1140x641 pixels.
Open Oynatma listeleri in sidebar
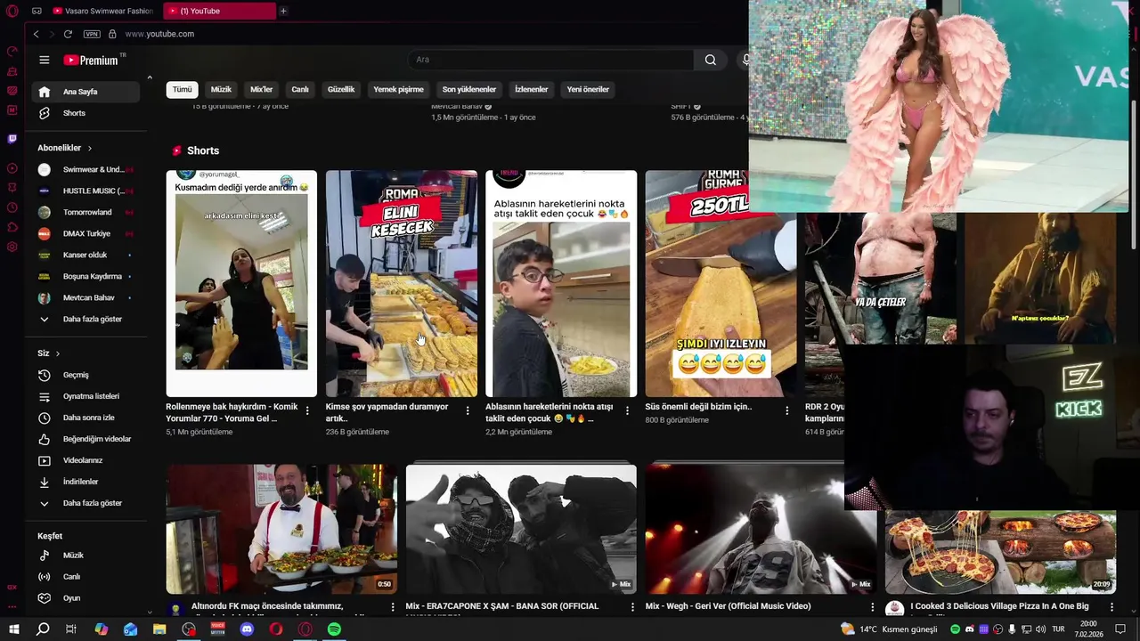[85, 396]
